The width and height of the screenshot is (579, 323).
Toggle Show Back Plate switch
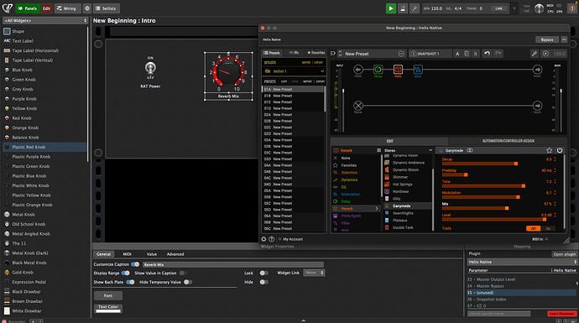coord(130,282)
